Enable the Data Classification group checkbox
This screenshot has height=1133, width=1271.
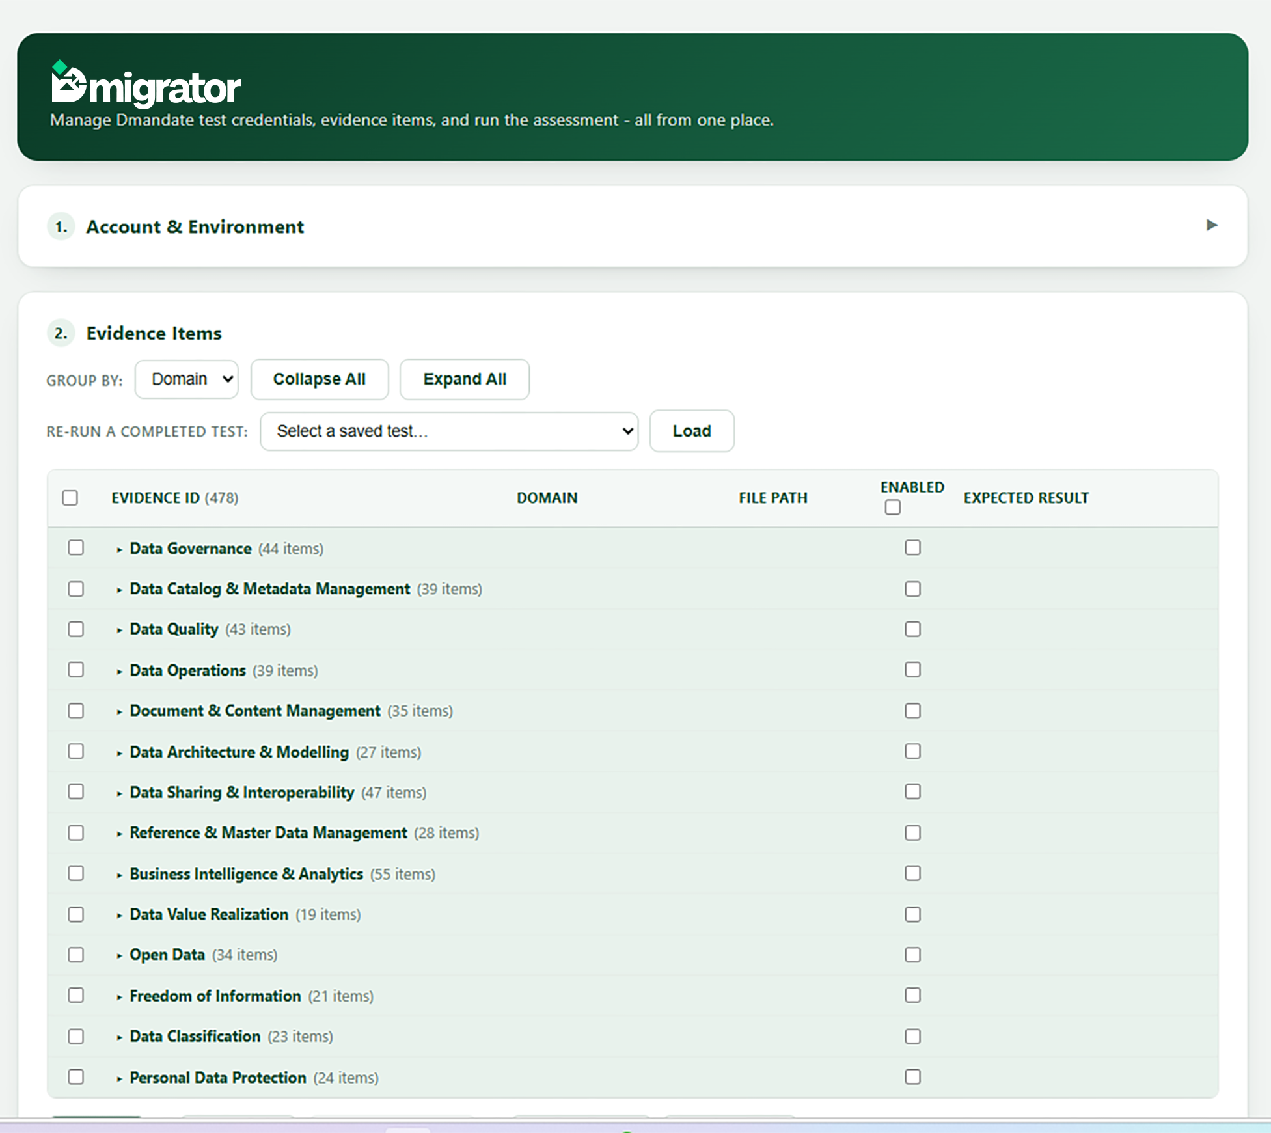pos(912,1036)
